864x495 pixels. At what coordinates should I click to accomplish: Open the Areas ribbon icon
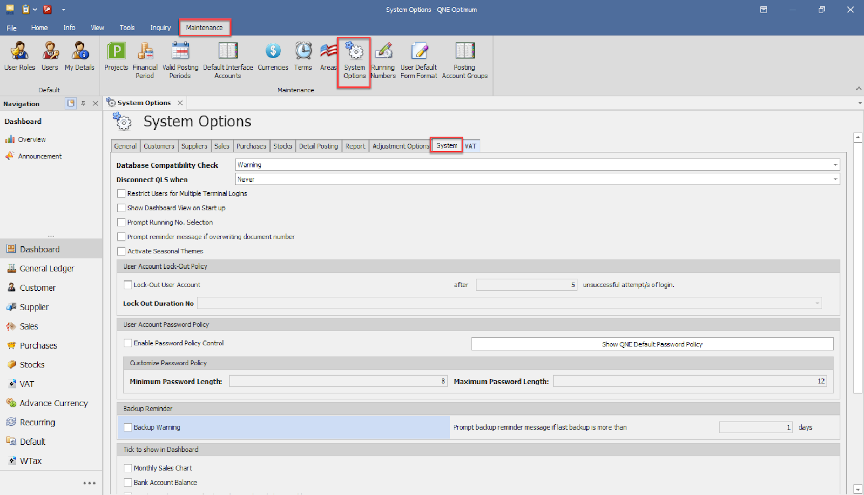328,56
